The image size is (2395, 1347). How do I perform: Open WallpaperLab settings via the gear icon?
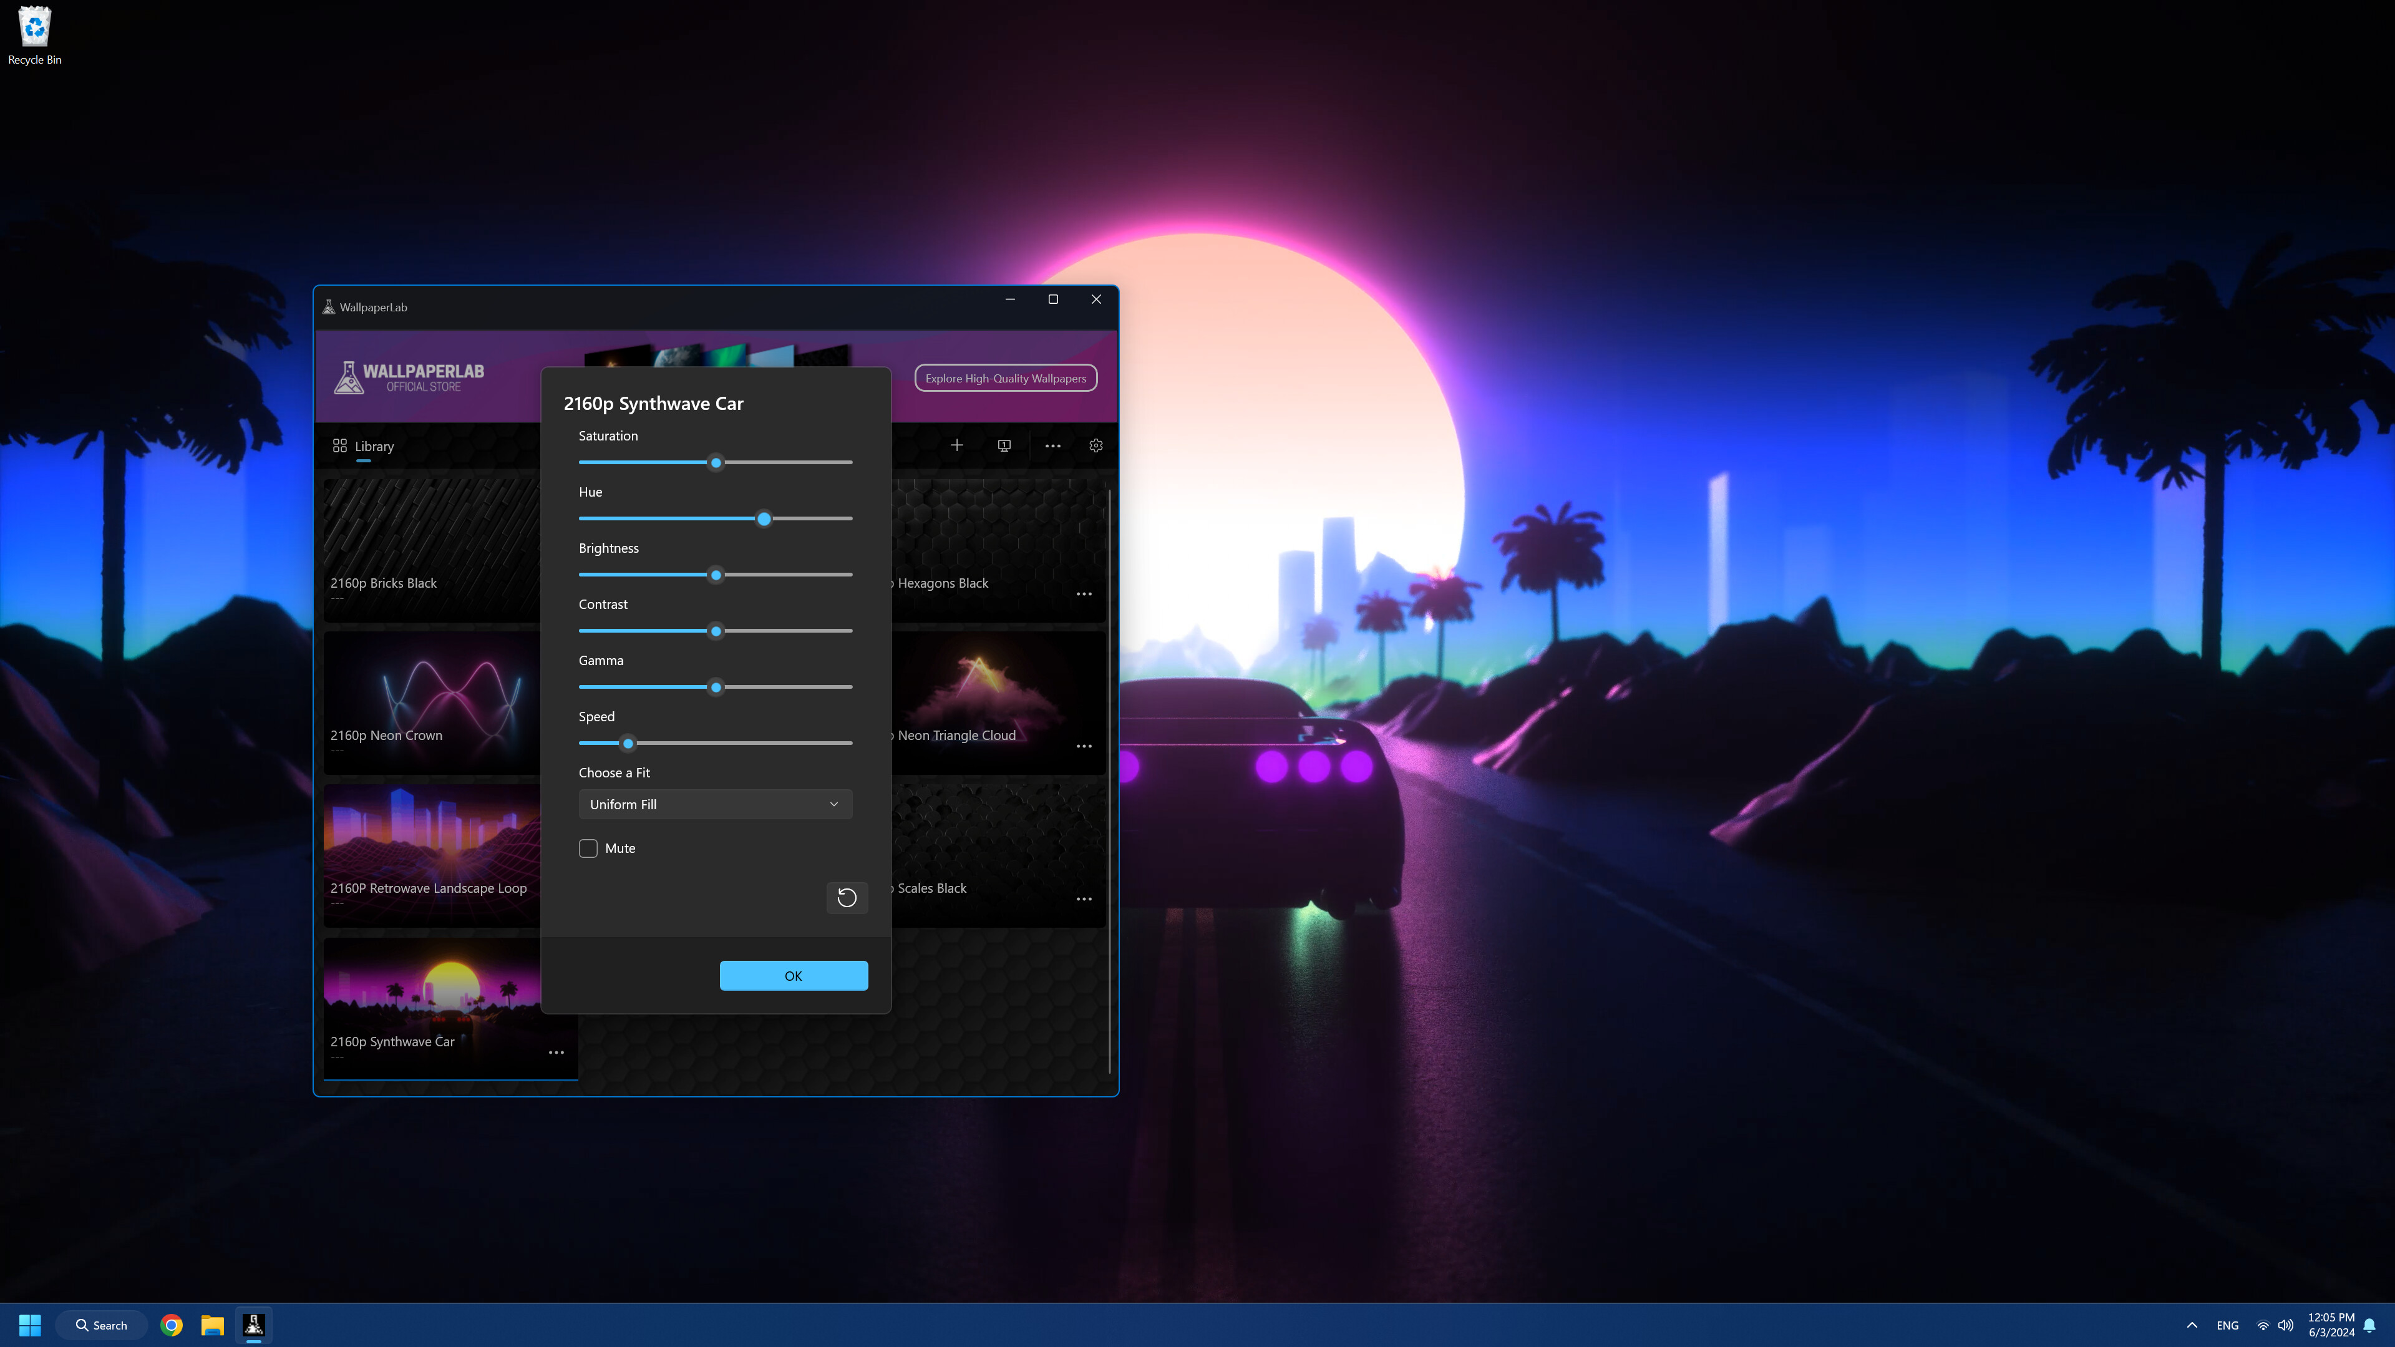coord(1095,445)
